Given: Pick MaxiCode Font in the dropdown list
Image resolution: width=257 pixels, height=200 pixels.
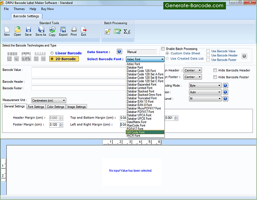Looking at the screenshot, I should tap(145, 125).
